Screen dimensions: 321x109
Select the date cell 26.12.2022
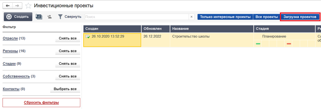tap(156, 40)
